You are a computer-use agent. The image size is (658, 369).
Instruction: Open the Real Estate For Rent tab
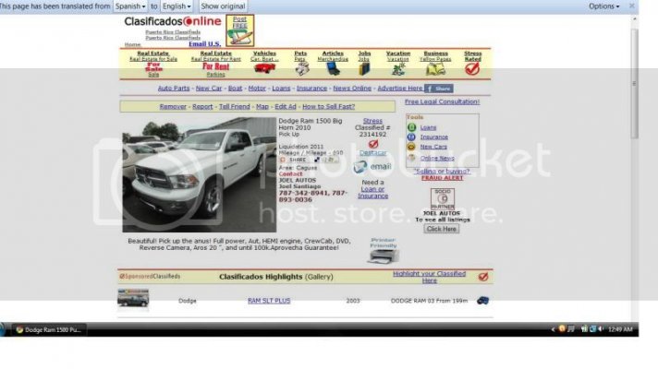(x=215, y=64)
